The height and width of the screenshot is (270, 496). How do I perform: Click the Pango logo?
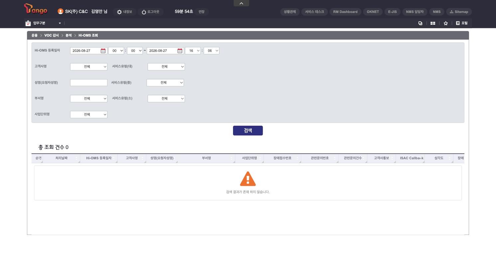click(36, 9)
